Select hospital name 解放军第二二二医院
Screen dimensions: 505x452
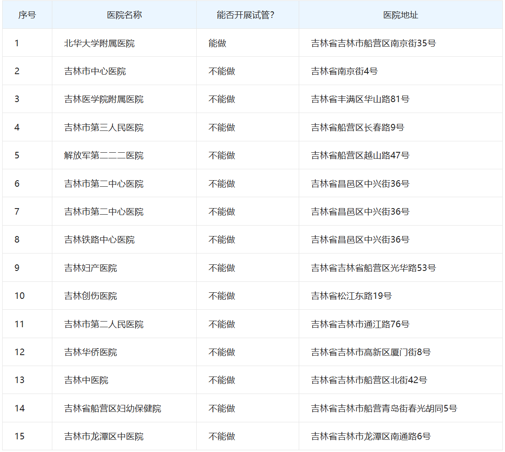(104, 156)
